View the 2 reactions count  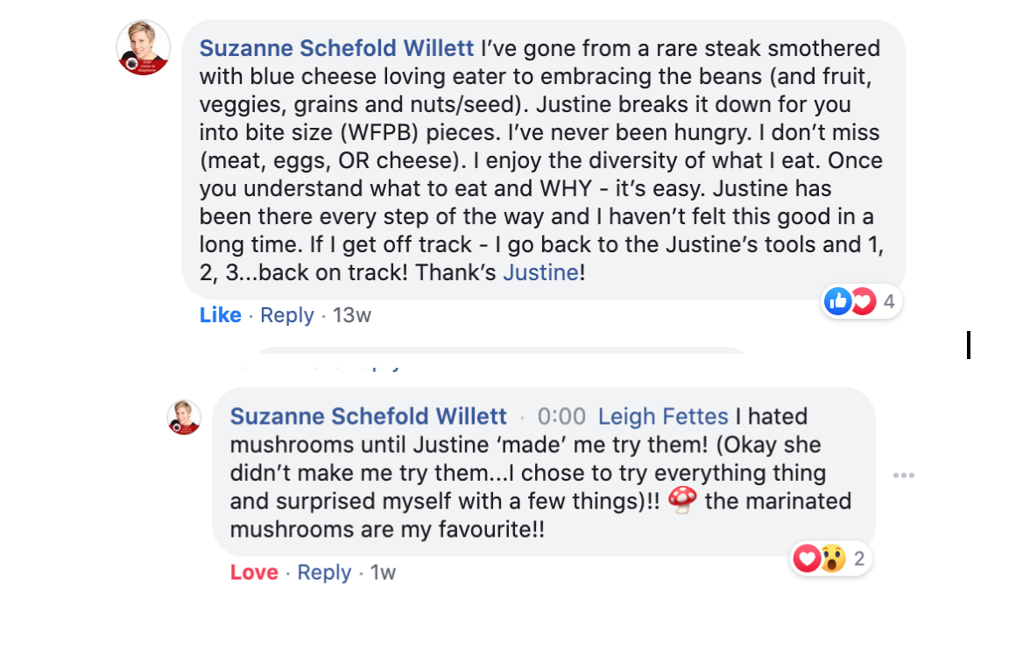click(x=859, y=559)
